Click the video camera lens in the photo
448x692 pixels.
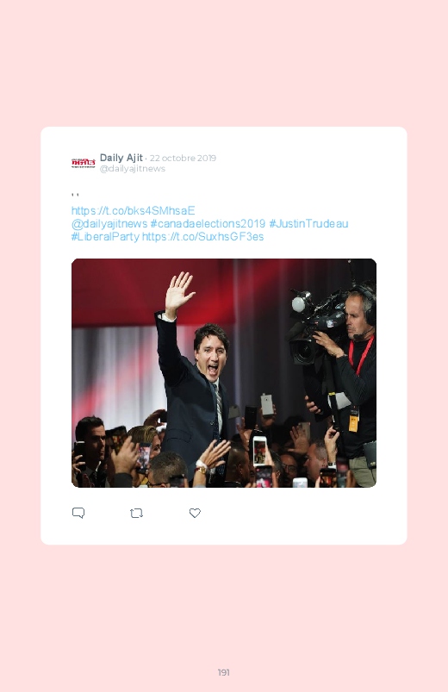(x=302, y=352)
